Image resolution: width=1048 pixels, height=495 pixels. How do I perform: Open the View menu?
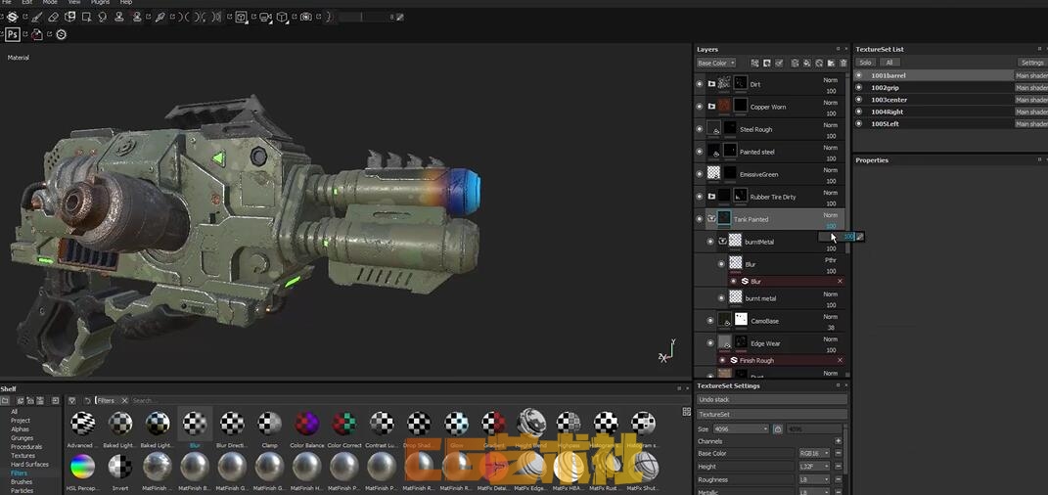pyautogui.click(x=74, y=3)
